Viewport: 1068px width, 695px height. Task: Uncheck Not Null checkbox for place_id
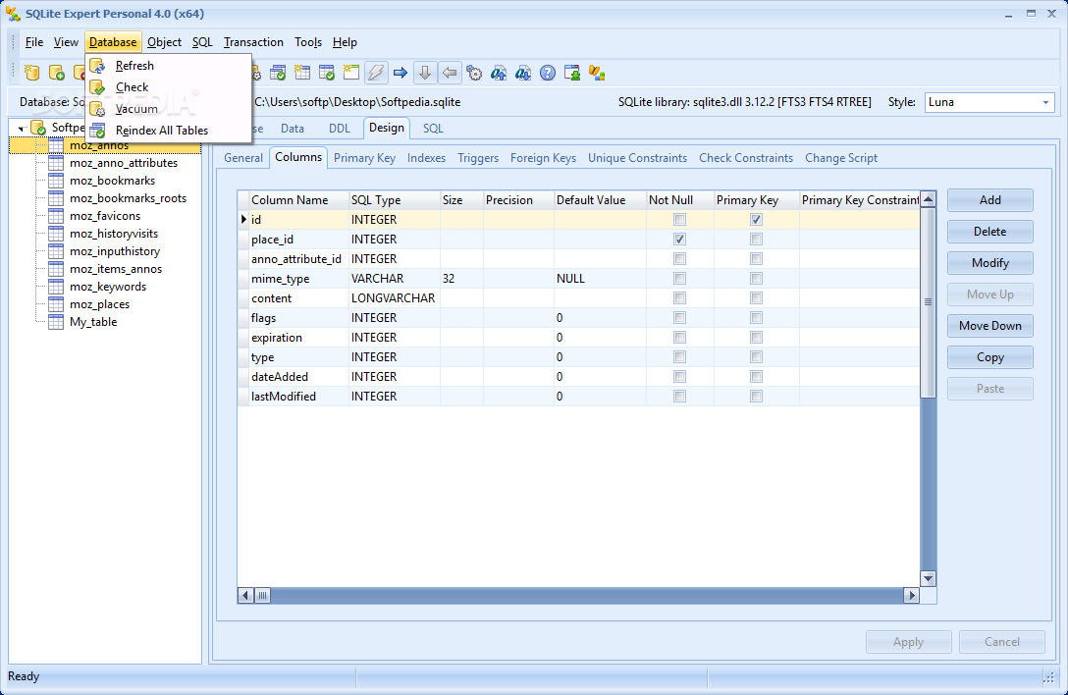[679, 240]
